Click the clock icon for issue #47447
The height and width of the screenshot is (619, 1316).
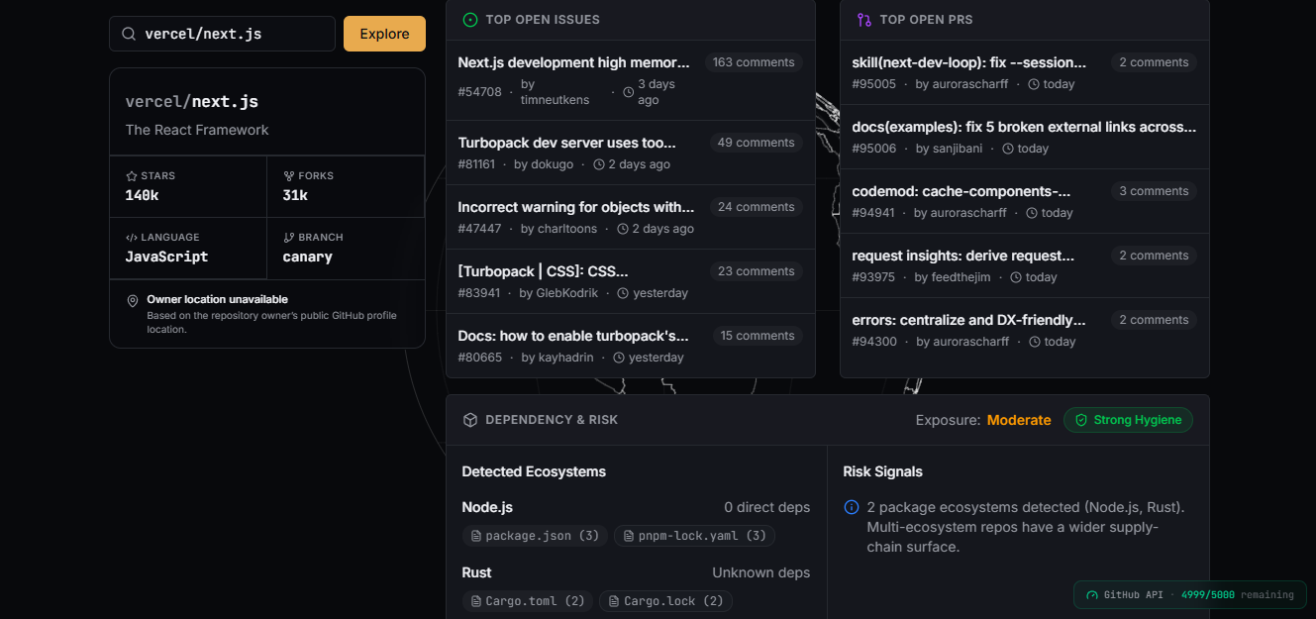pos(623,229)
